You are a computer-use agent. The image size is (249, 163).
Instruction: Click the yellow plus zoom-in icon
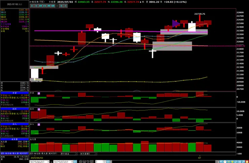[232, 162]
